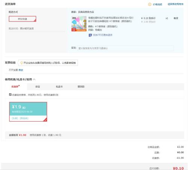This screenshot has width=188, height=170.
Task: Select the 京东快递 delivery option
Action: click(x=23, y=19)
